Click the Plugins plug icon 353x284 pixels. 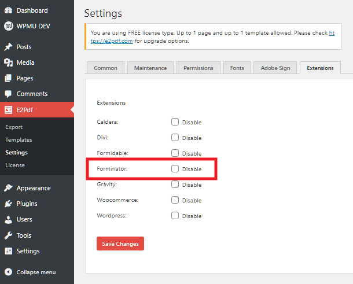pos(8,204)
